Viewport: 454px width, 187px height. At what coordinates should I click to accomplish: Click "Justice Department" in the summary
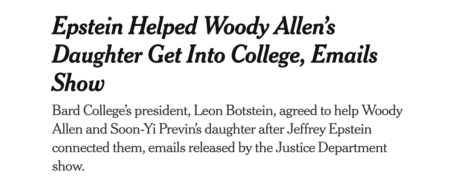(331, 148)
